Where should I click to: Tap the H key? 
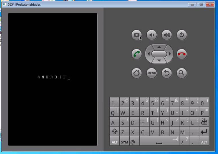[164, 121]
